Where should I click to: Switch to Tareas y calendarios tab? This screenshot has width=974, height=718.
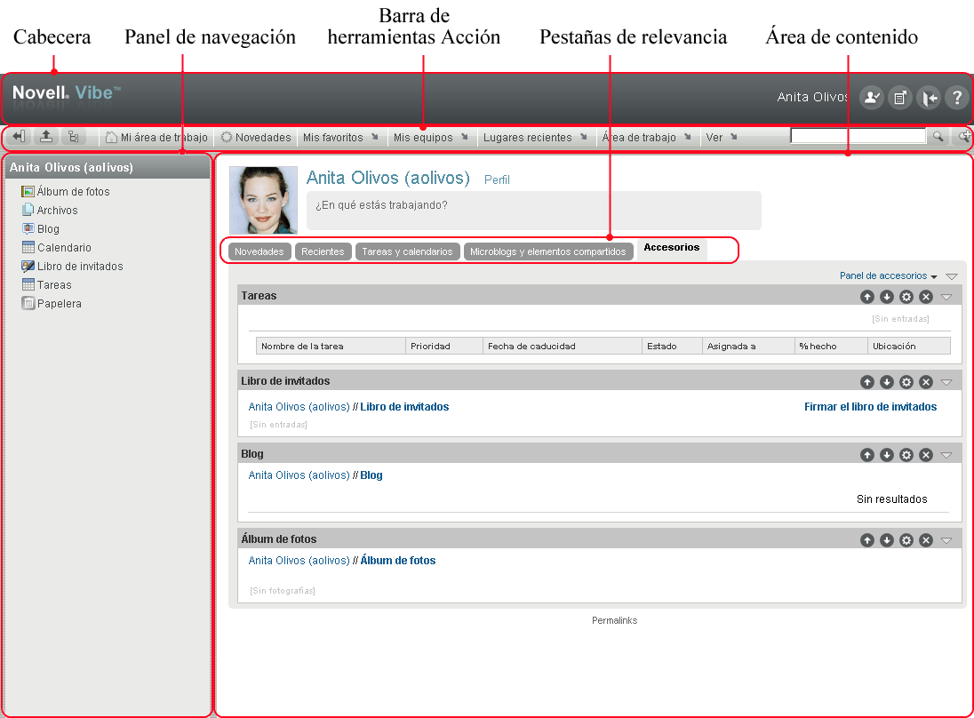click(x=407, y=251)
